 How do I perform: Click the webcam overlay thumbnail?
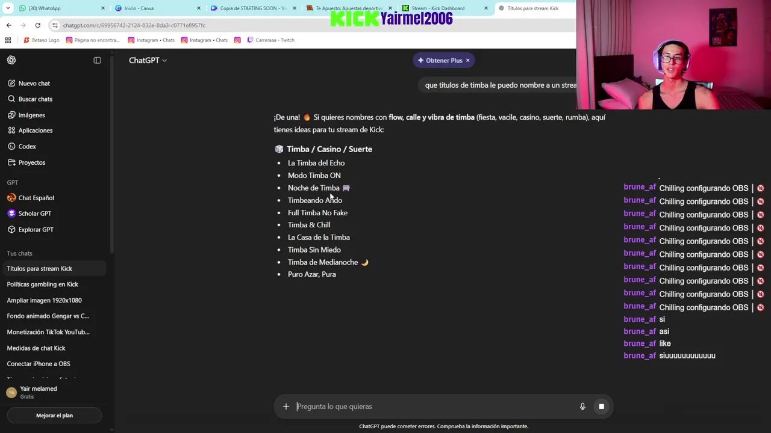pos(673,55)
